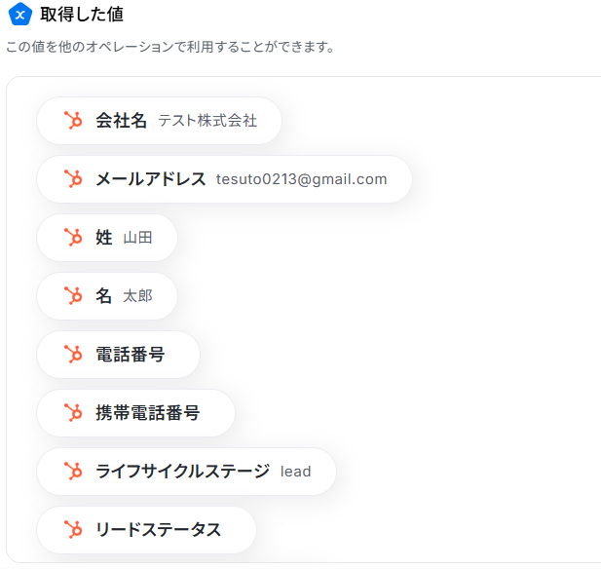The height and width of the screenshot is (569, 601).
Task: Select the ライフサイクルステージ label
Action: click(182, 472)
